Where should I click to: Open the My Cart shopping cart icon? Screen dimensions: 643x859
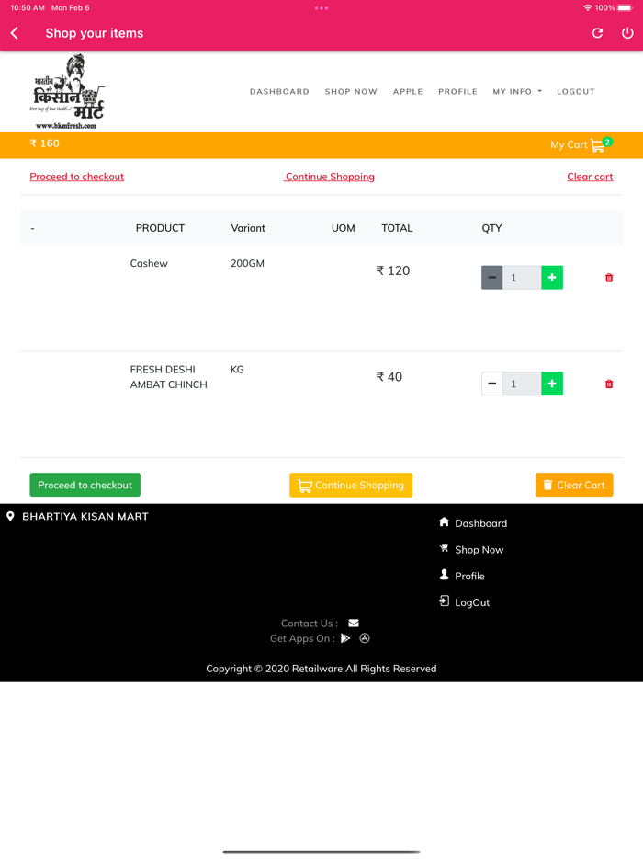point(598,145)
